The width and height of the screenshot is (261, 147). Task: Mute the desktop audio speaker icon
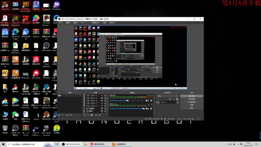pos(147,101)
